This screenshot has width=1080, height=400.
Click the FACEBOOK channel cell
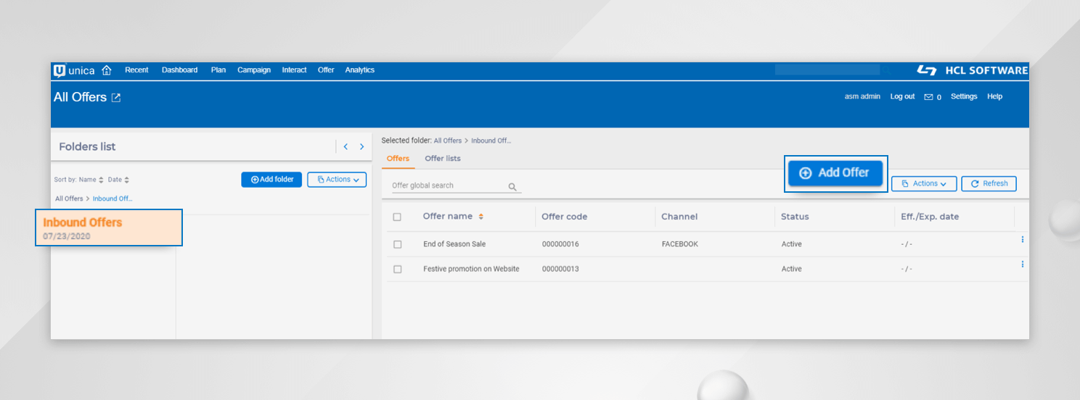pyautogui.click(x=679, y=244)
